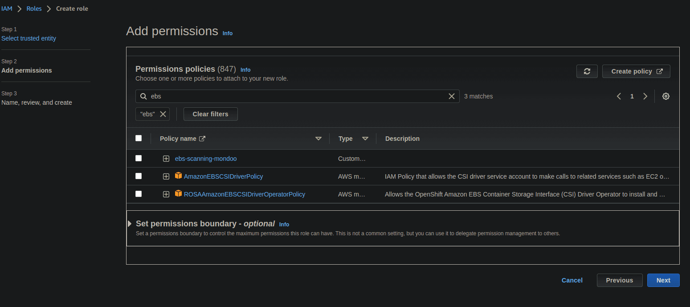
Task: Go to next page of results
Action: click(x=645, y=96)
